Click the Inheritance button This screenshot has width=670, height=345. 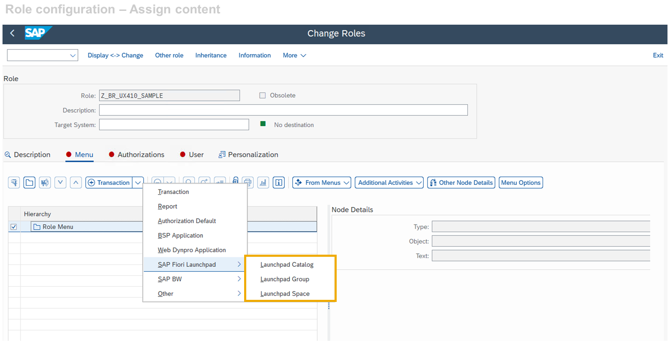211,55
